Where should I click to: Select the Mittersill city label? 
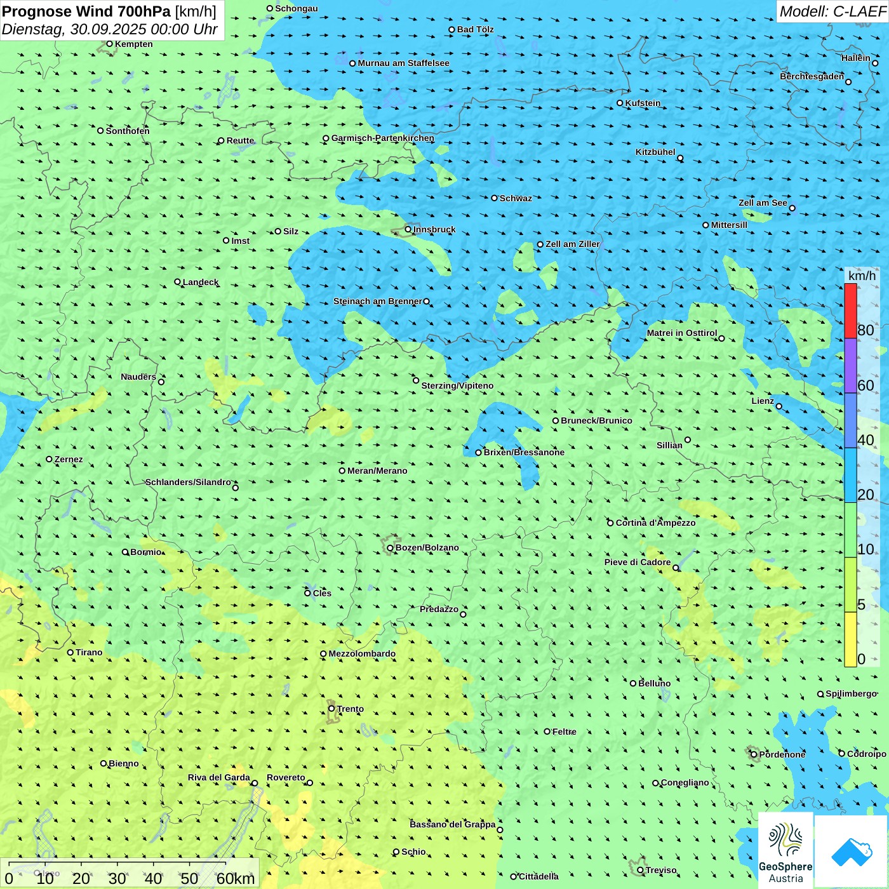730,225
